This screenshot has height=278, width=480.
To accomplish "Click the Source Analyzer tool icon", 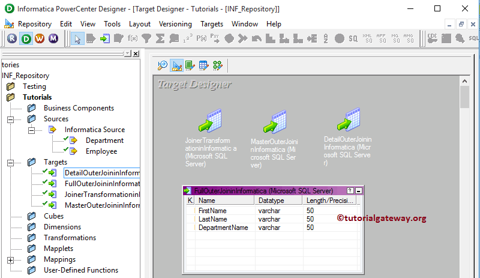I will pyautogui.click(x=162, y=65).
